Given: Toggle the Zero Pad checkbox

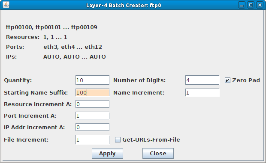Looking at the screenshot, I should (227, 80).
